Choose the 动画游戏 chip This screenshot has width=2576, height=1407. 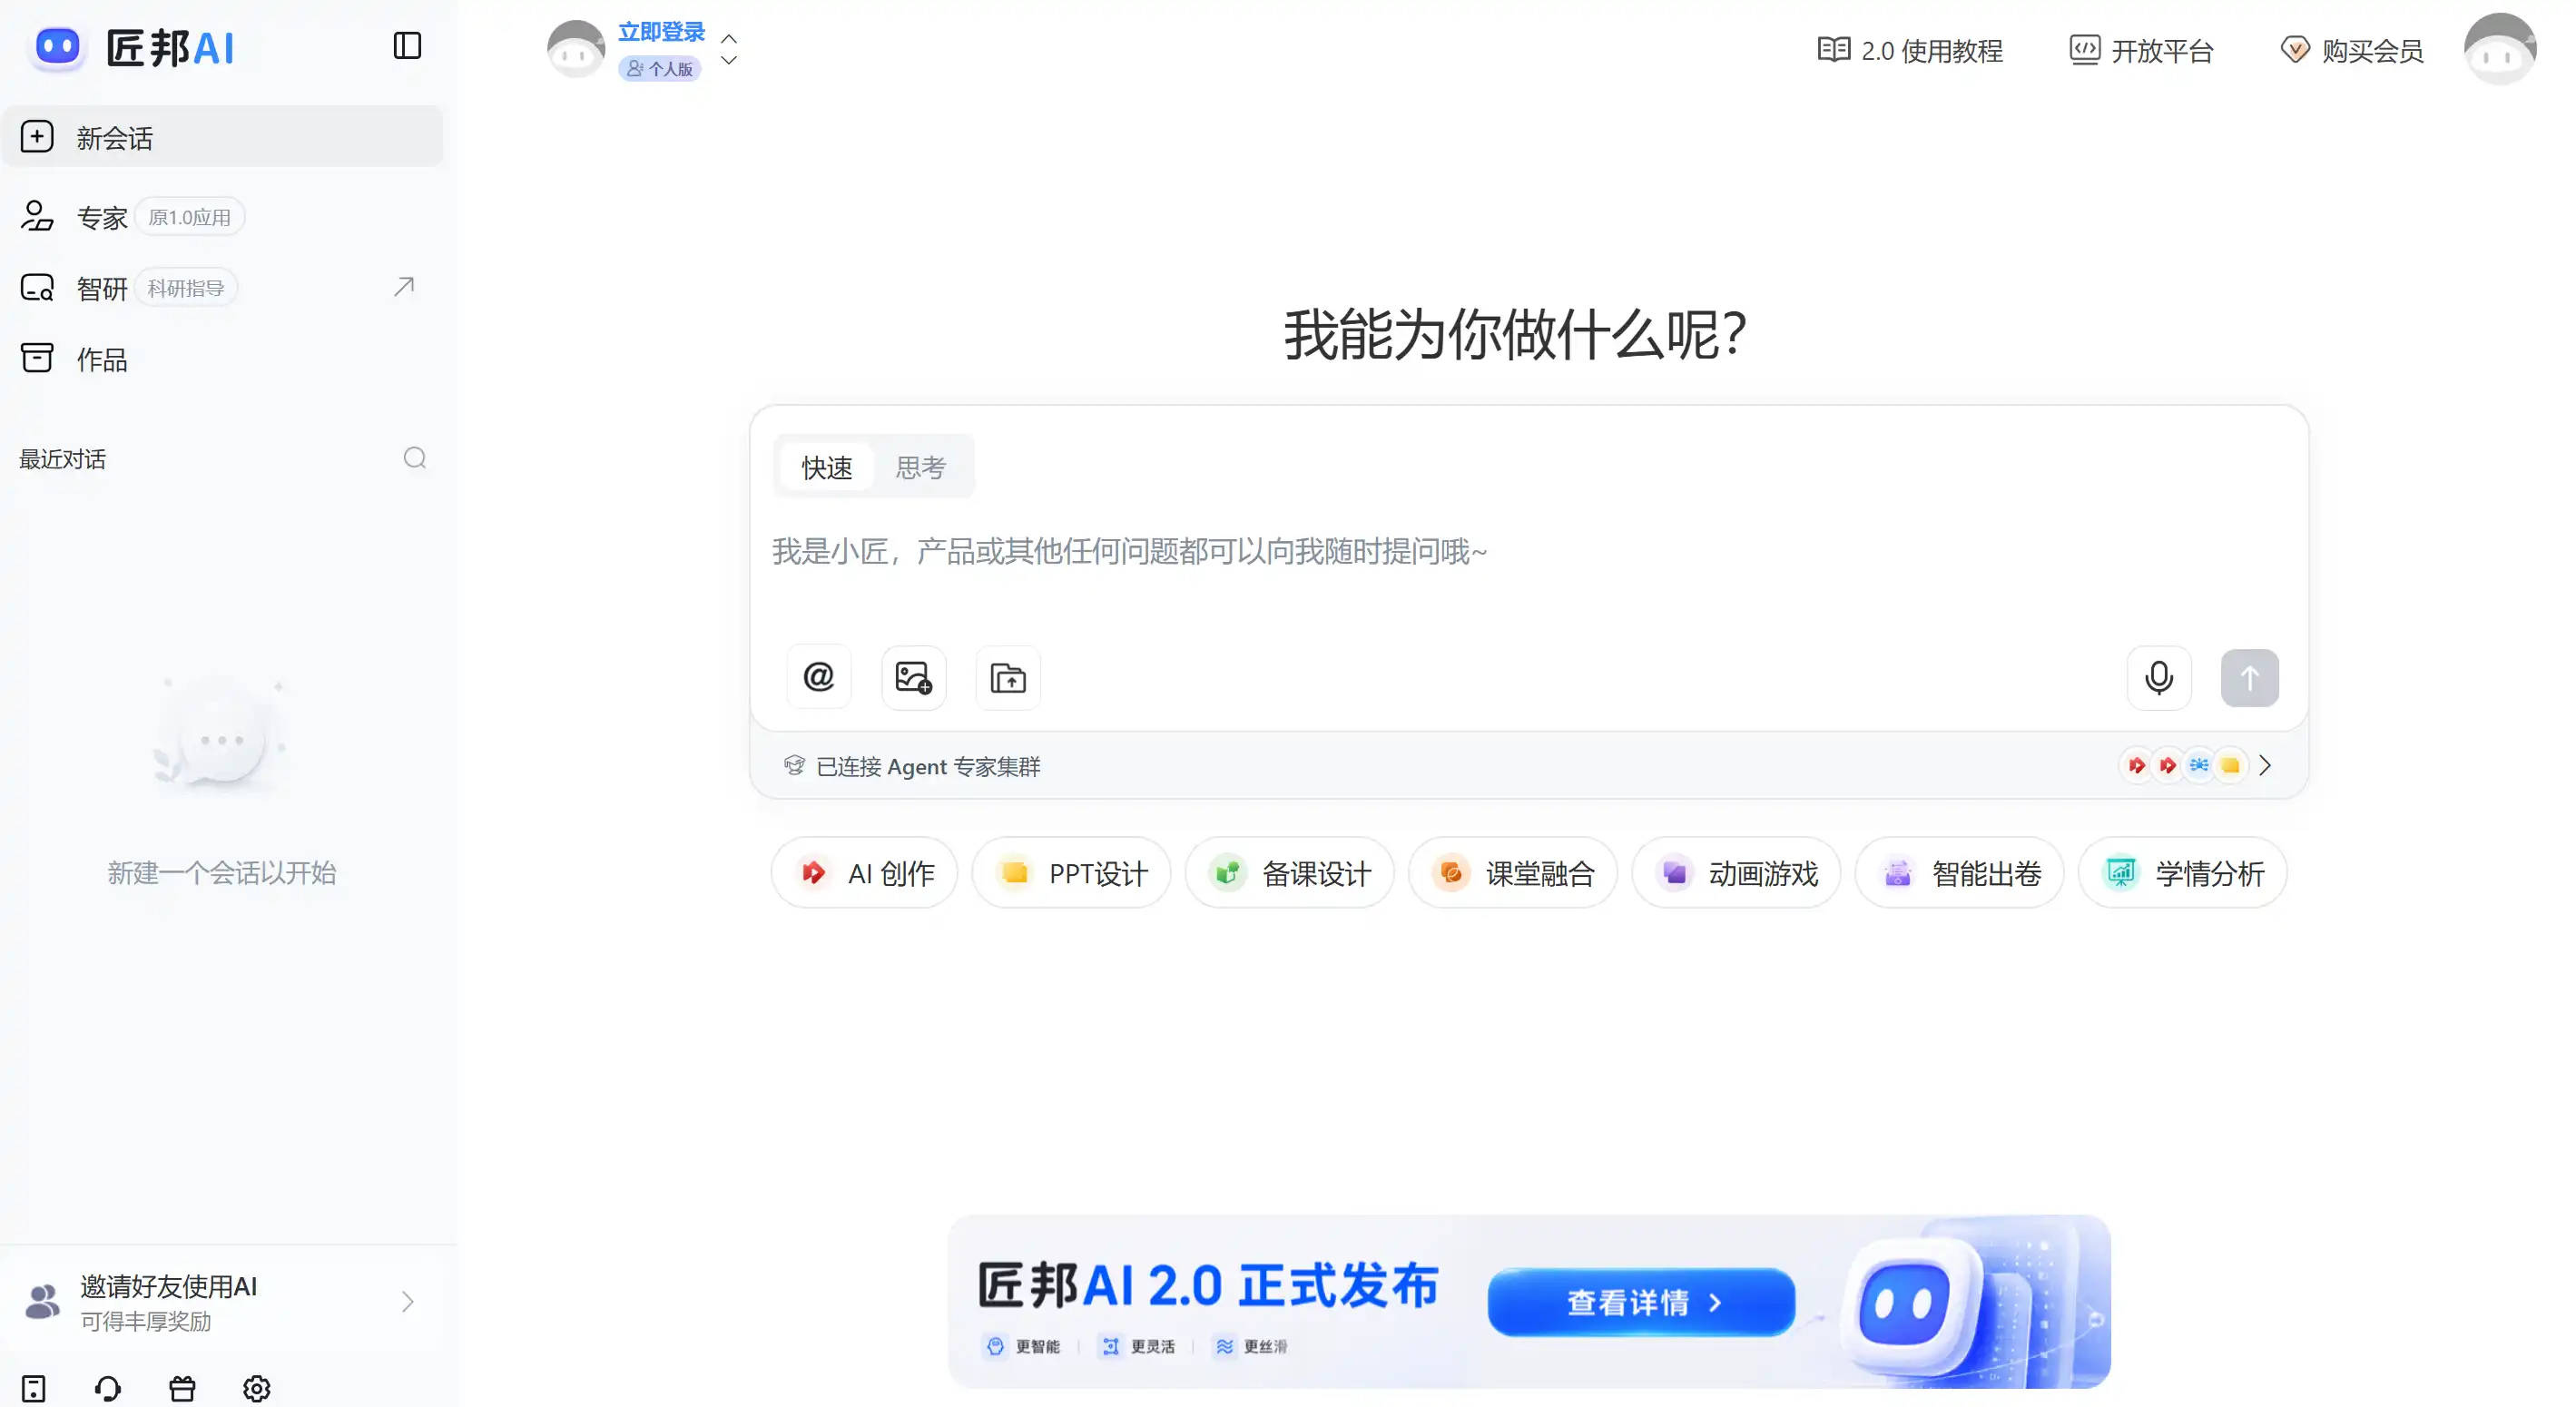click(1736, 873)
